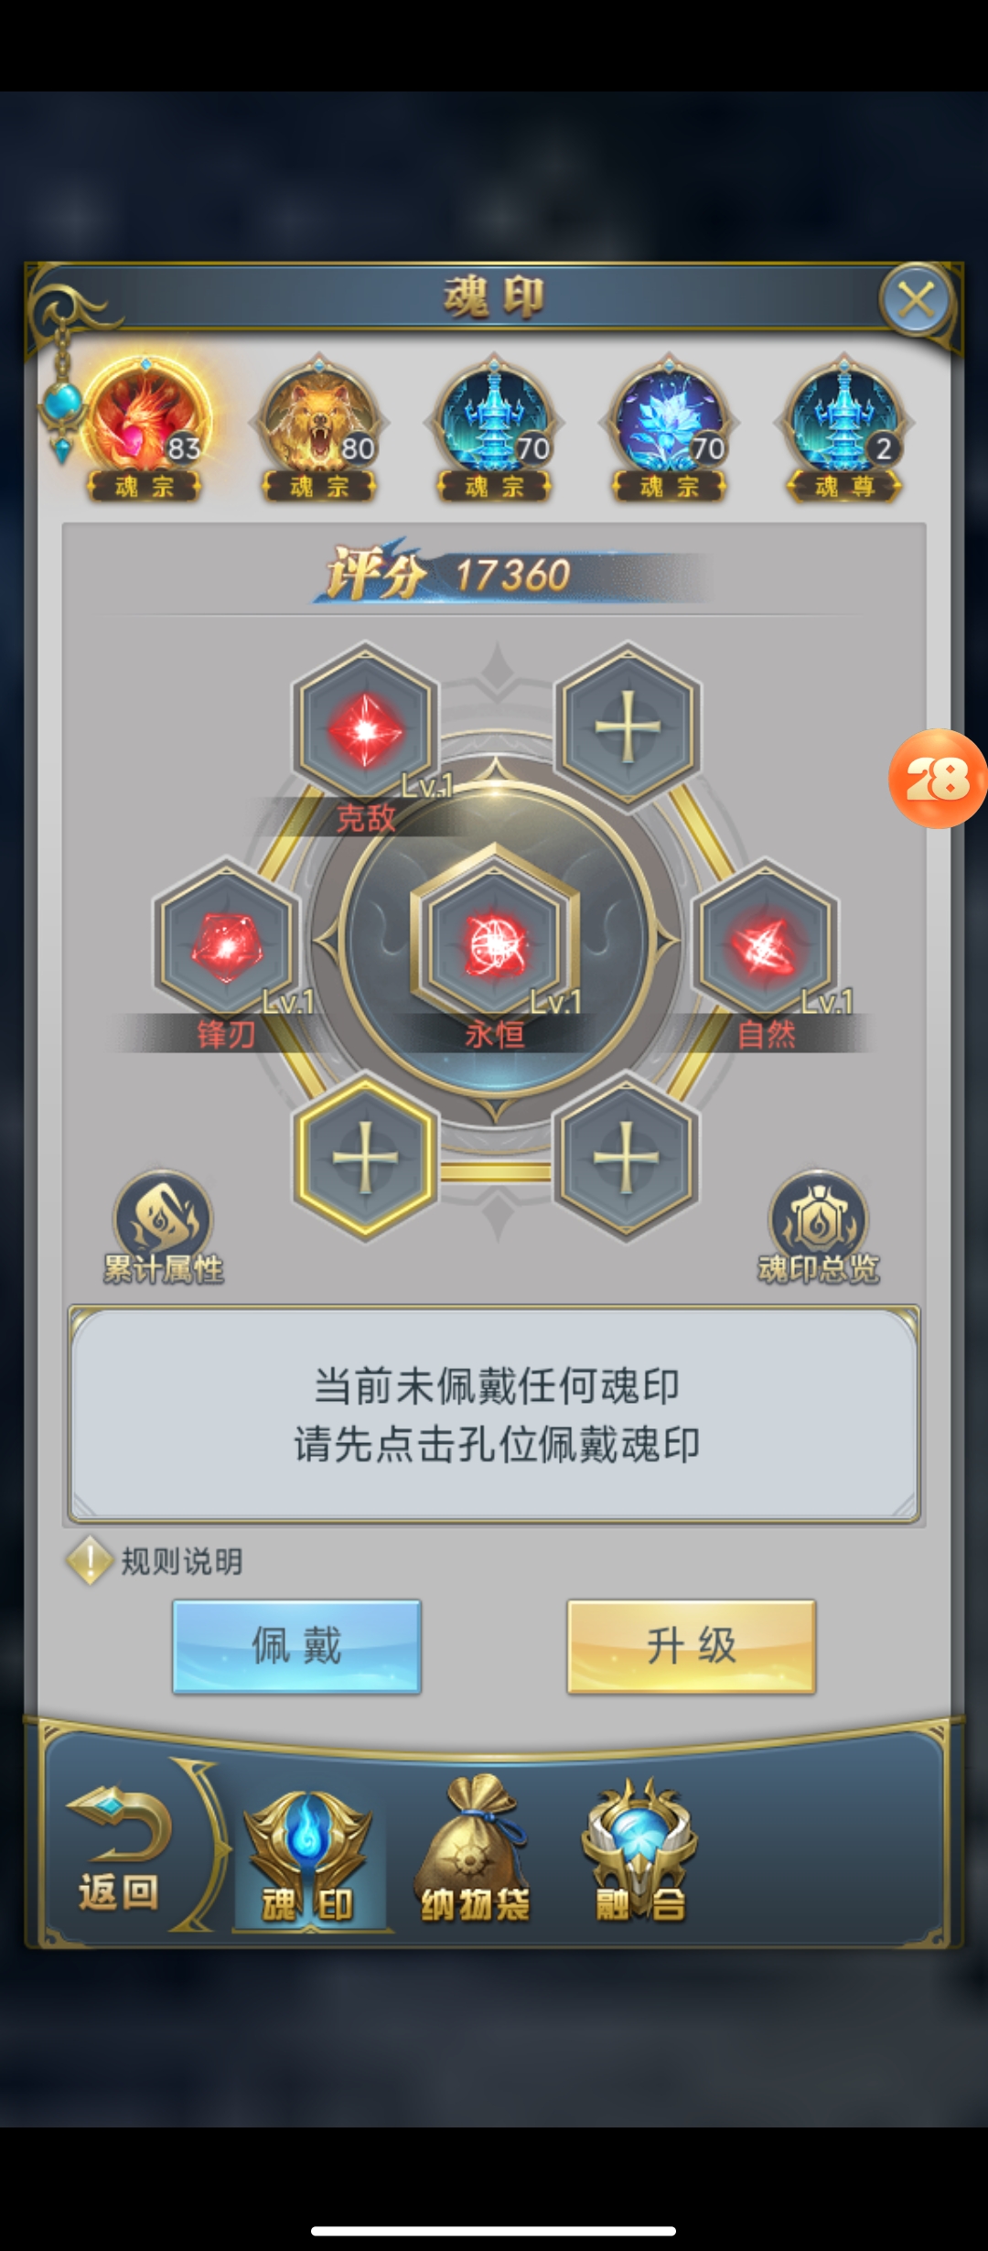
Task: Tap the orange 28 floating bubble
Action: (938, 779)
